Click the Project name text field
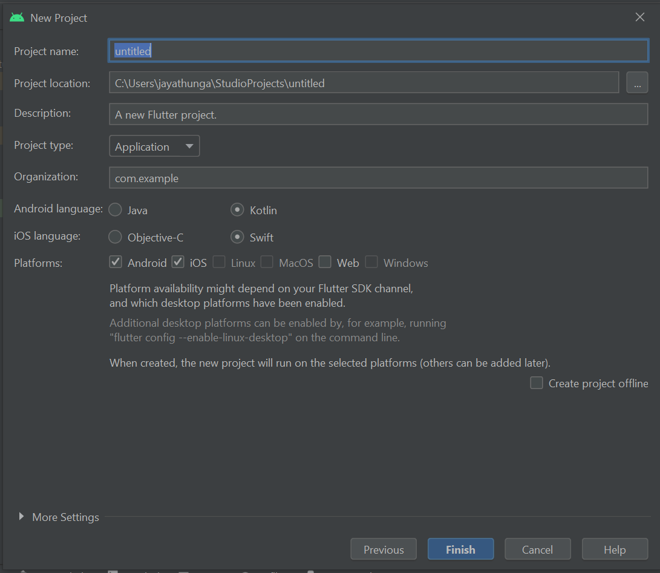Image resolution: width=660 pixels, height=573 pixels. [x=378, y=51]
